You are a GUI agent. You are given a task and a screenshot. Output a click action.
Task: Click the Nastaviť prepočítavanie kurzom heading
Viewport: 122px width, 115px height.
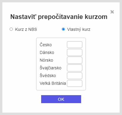[x=59, y=17]
